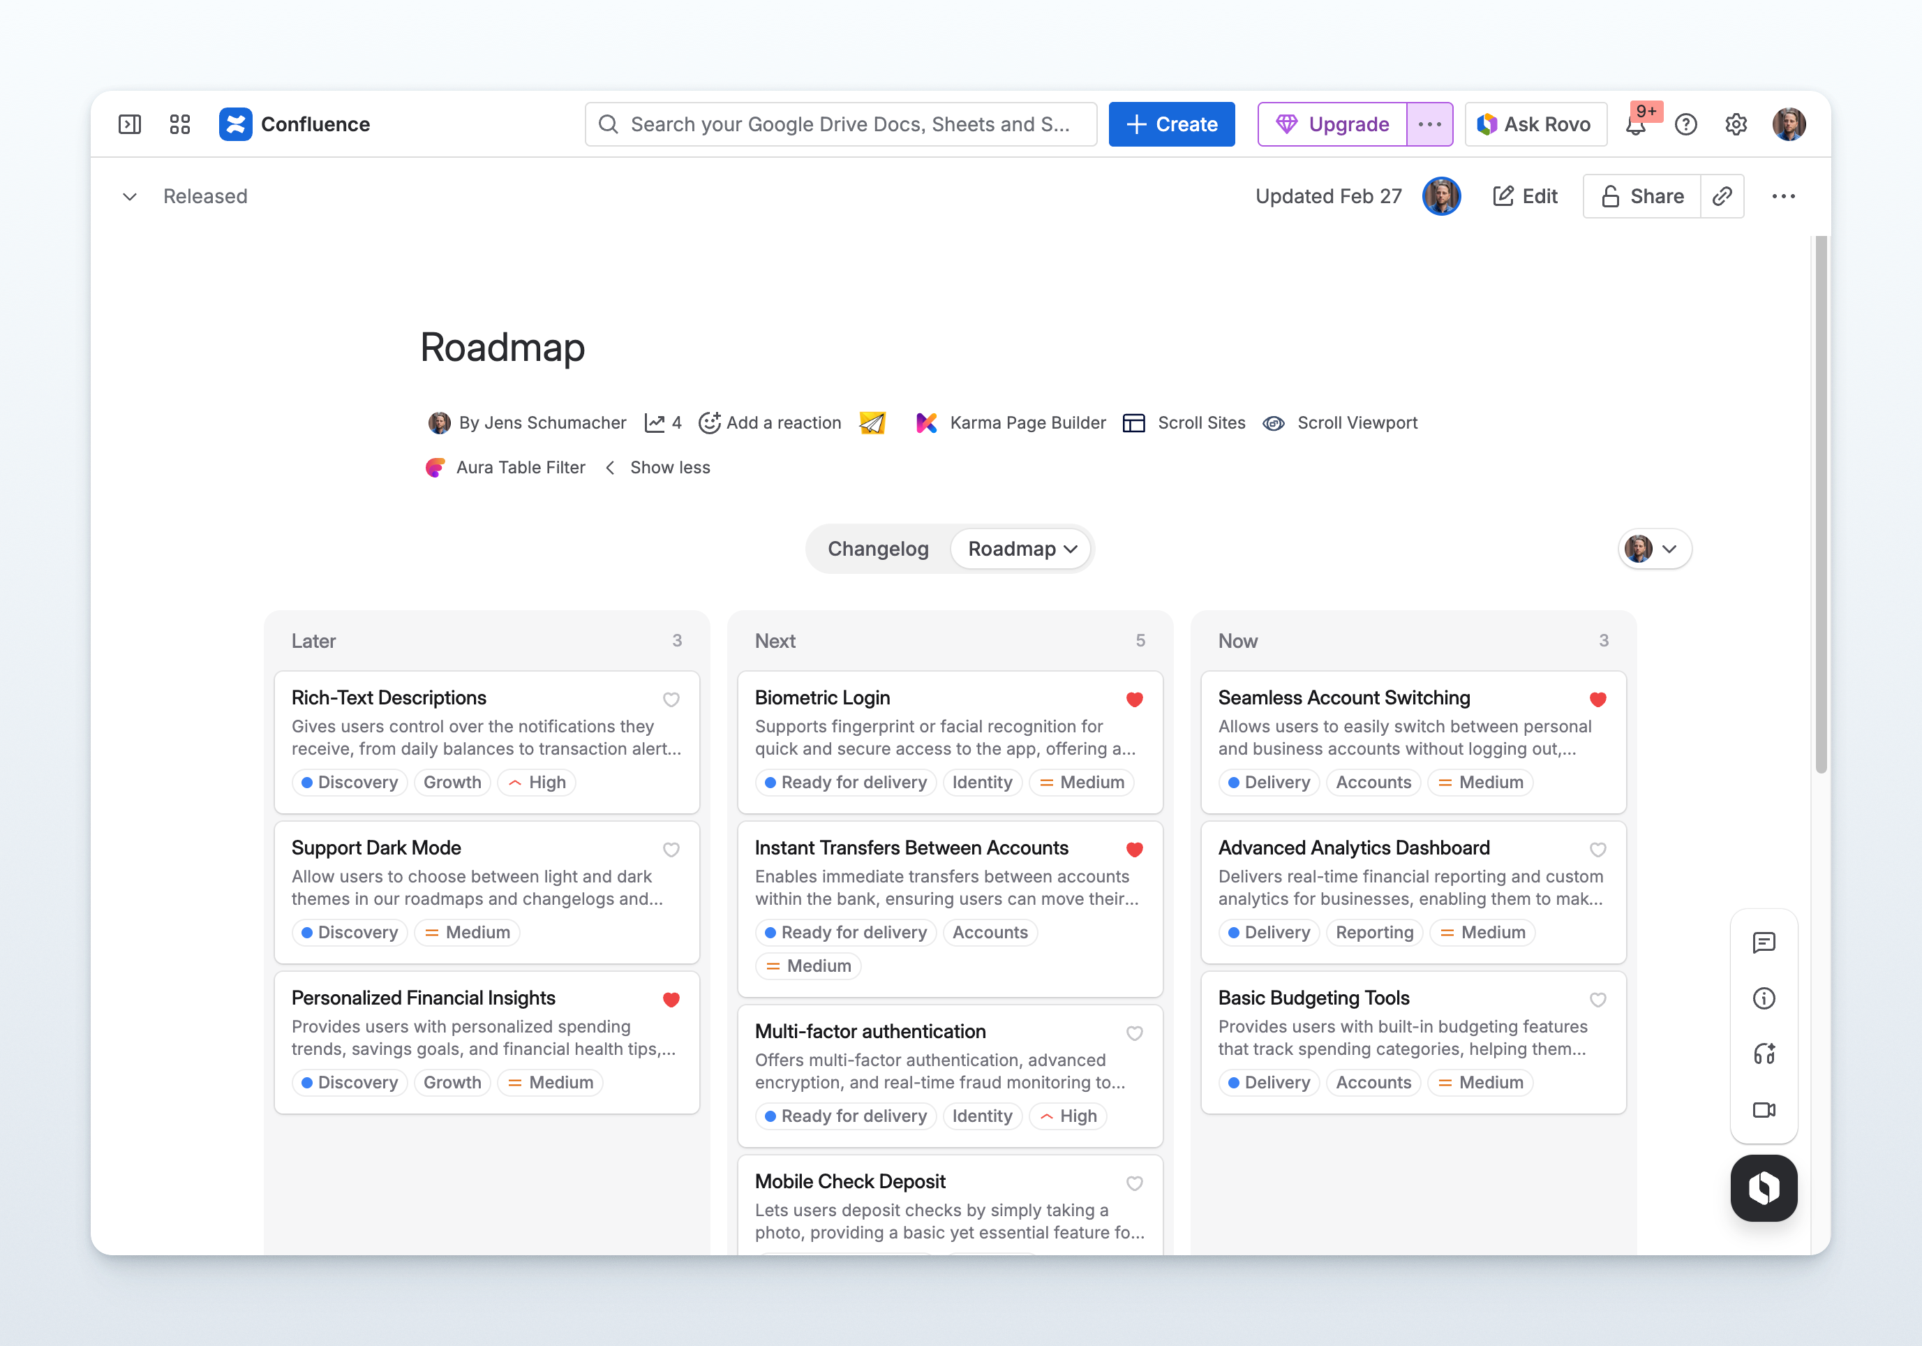1922x1346 pixels.
Task: Toggle the sidebar panel icon
Action: coord(130,124)
